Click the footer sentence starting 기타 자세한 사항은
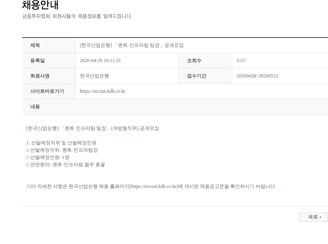The image size is (328, 244). (x=151, y=186)
